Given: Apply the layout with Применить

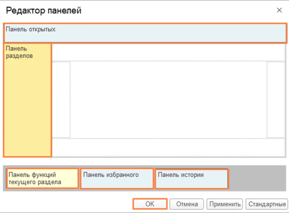Looking at the screenshot, I should click(x=225, y=204).
